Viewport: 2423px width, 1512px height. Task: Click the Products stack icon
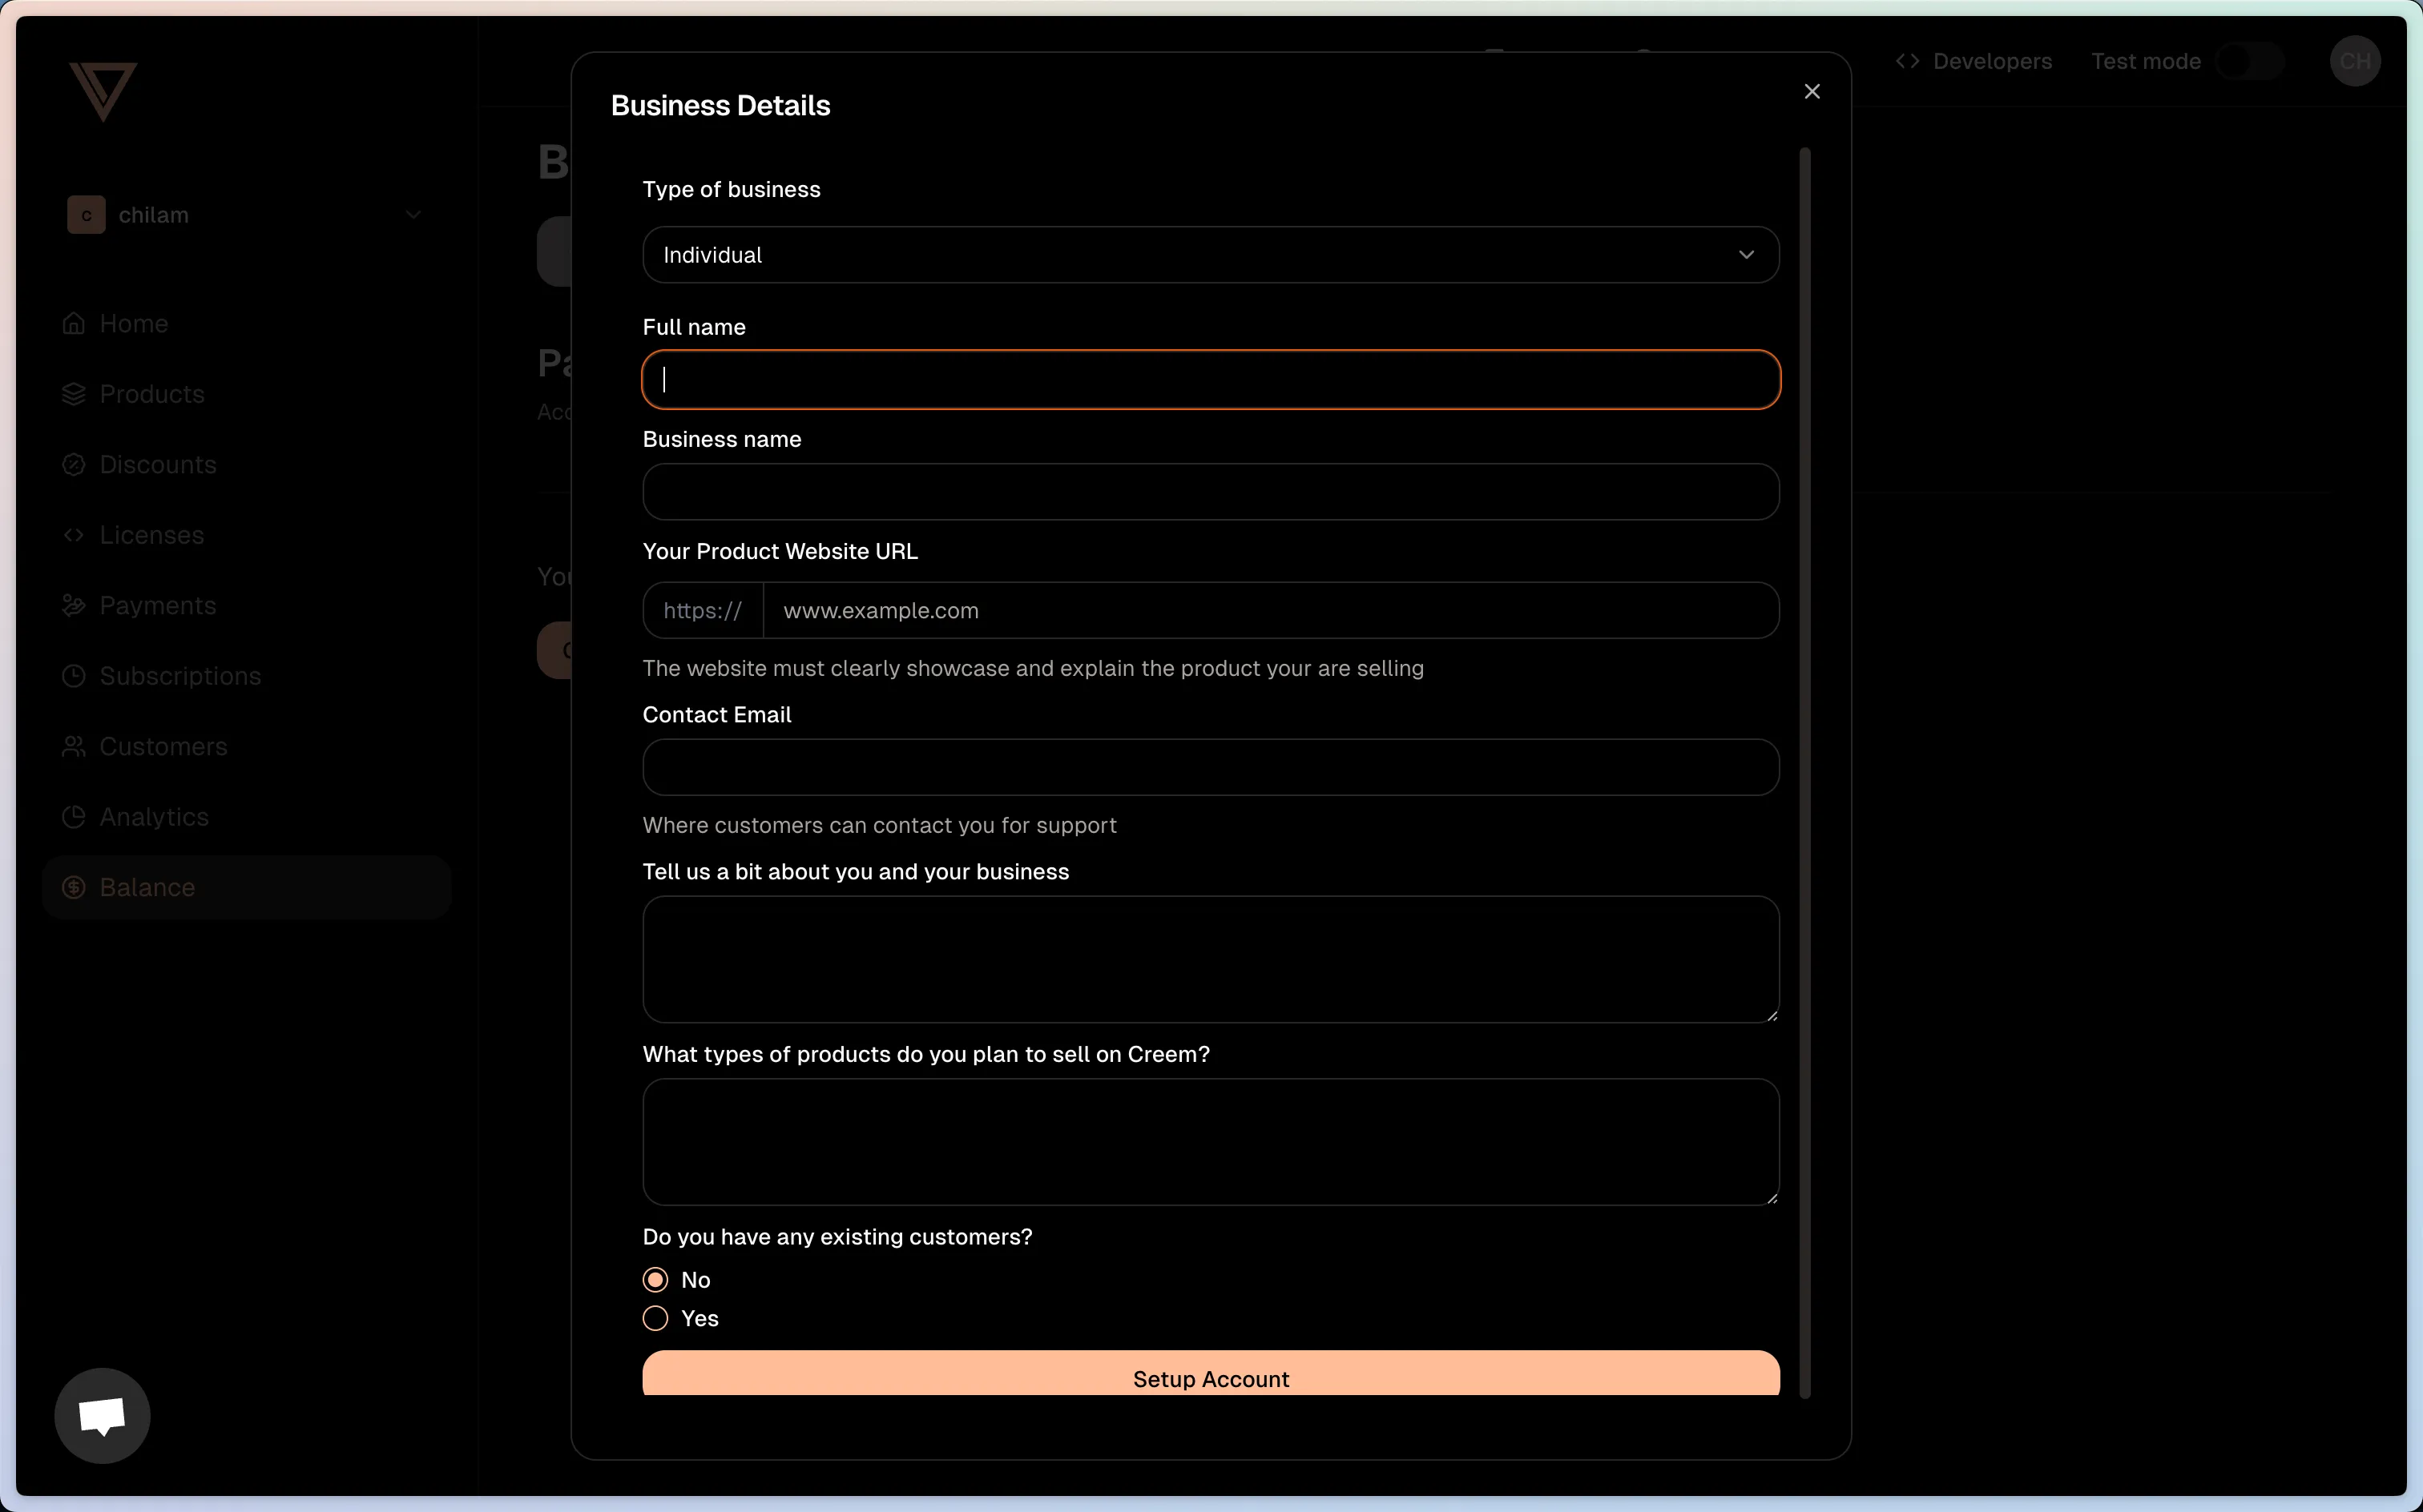(x=74, y=394)
